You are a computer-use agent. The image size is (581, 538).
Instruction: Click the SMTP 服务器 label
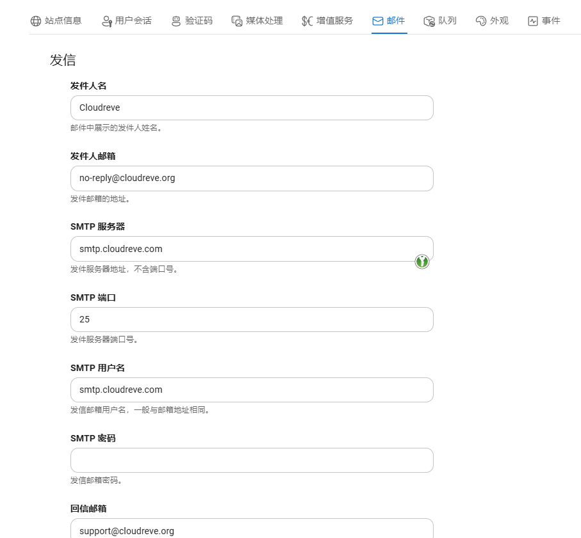98,226
